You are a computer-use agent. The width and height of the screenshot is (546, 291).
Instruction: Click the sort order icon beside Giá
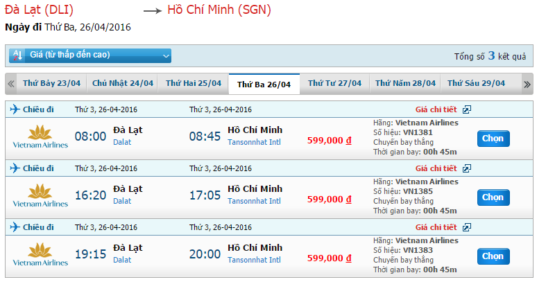pos(18,55)
